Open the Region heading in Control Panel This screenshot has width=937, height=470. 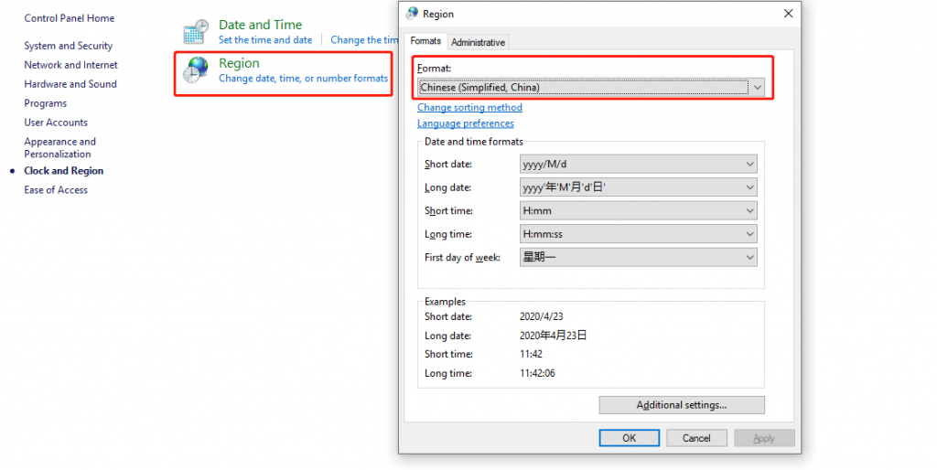239,63
